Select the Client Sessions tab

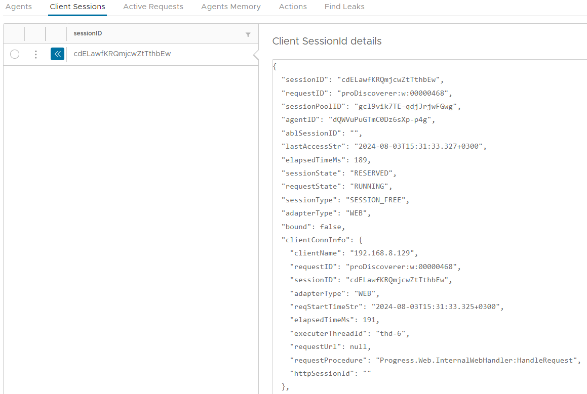click(77, 7)
